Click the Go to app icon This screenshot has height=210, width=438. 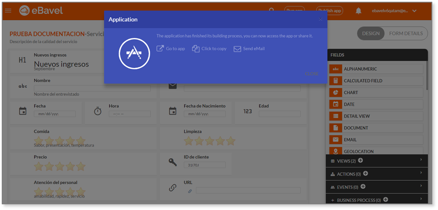160,49
